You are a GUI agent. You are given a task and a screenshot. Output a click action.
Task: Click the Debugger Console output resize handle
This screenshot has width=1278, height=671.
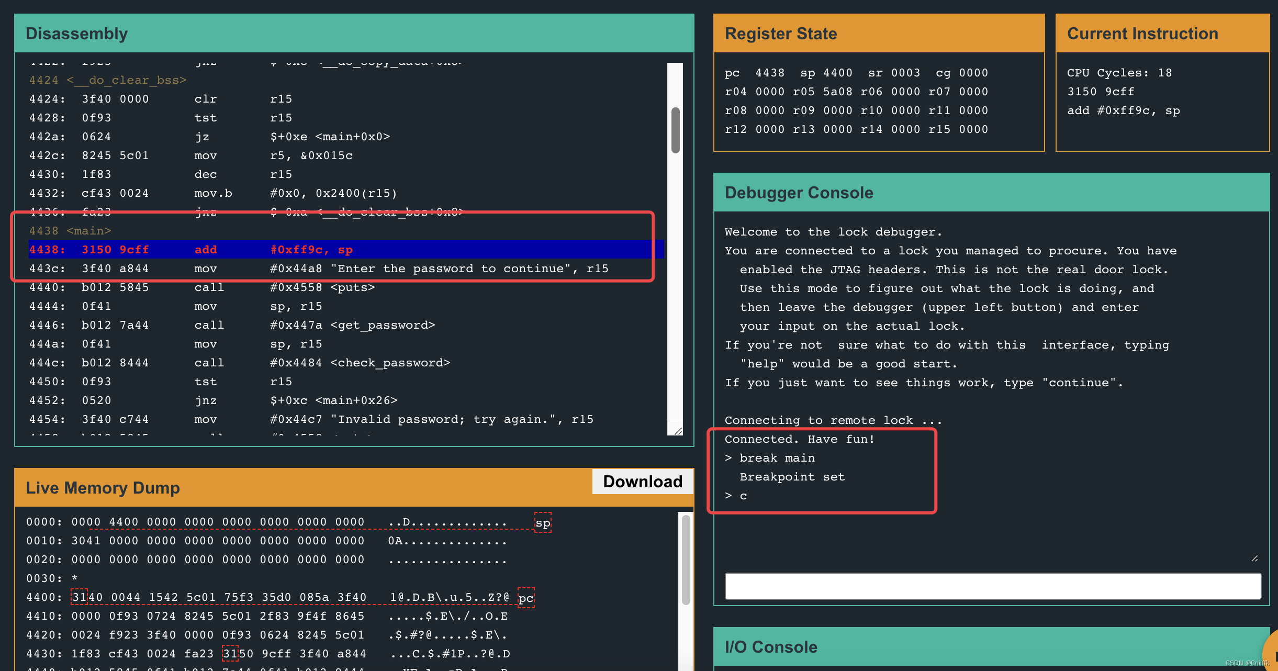[1254, 558]
